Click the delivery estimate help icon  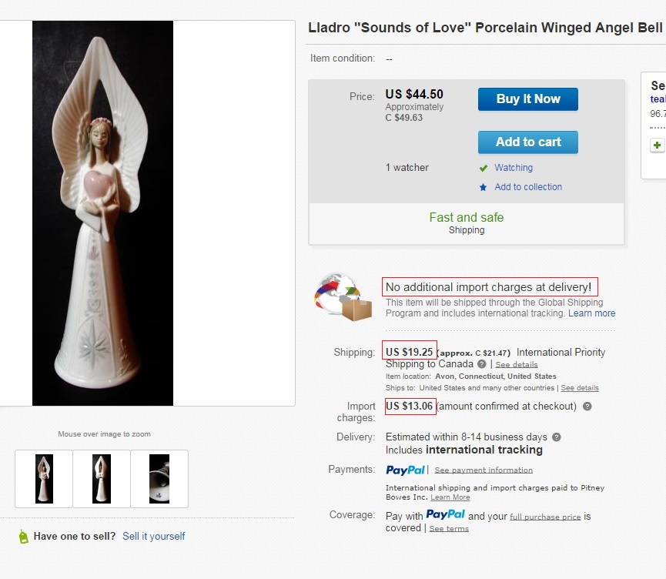click(x=556, y=437)
